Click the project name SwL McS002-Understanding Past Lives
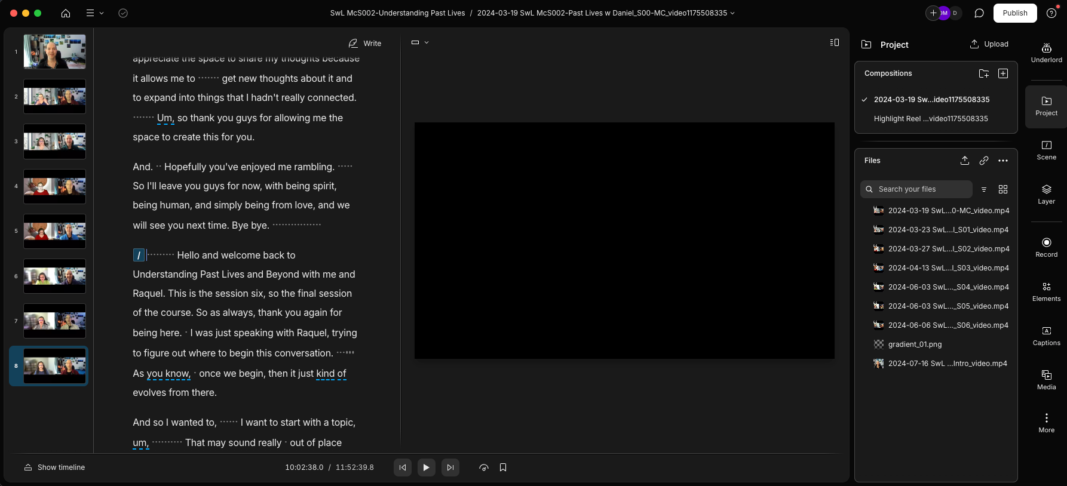1067x486 pixels. click(397, 13)
